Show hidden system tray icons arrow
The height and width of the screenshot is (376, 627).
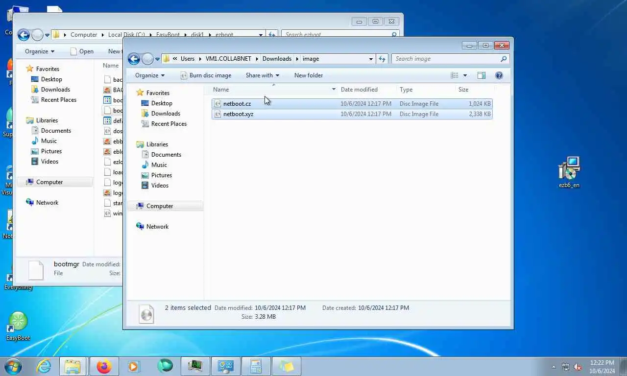(x=554, y=367)
